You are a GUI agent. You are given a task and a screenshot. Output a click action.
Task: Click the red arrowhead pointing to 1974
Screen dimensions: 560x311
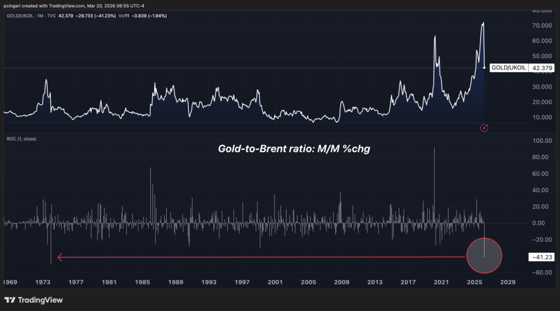click(x=60, y=257)
